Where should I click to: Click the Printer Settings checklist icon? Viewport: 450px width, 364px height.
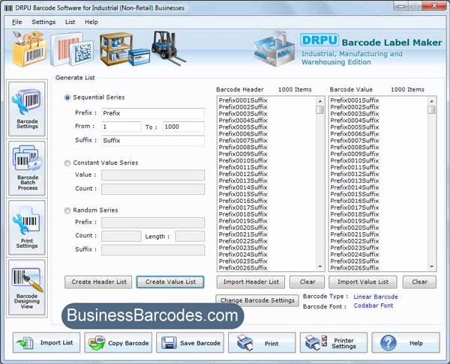click(316, 343)
